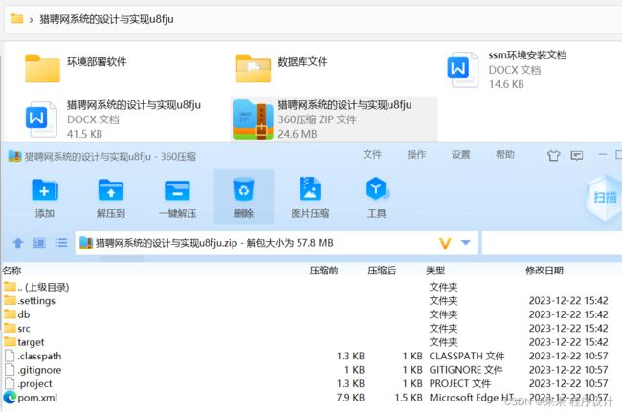
Task: Sort by 压缩后 column header
Action: 382,271
